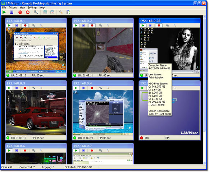The height and width of the screenshot is (172, 209).
Task: Click the red X remove client toolbar icon
Action: click(52, 12)
